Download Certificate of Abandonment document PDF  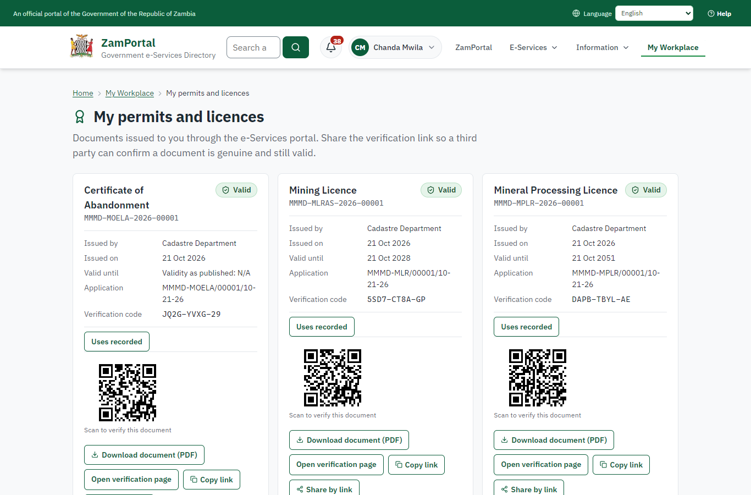(x=144, y=455)
